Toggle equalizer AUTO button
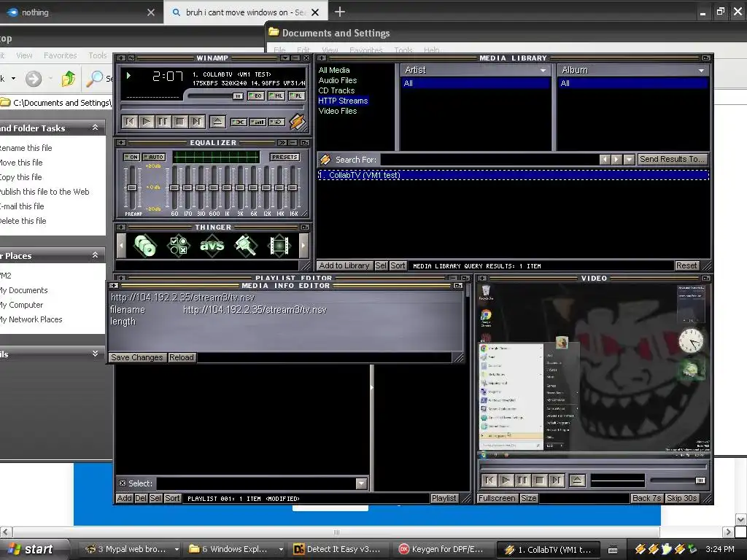The image size is (747, 560). 154,157
